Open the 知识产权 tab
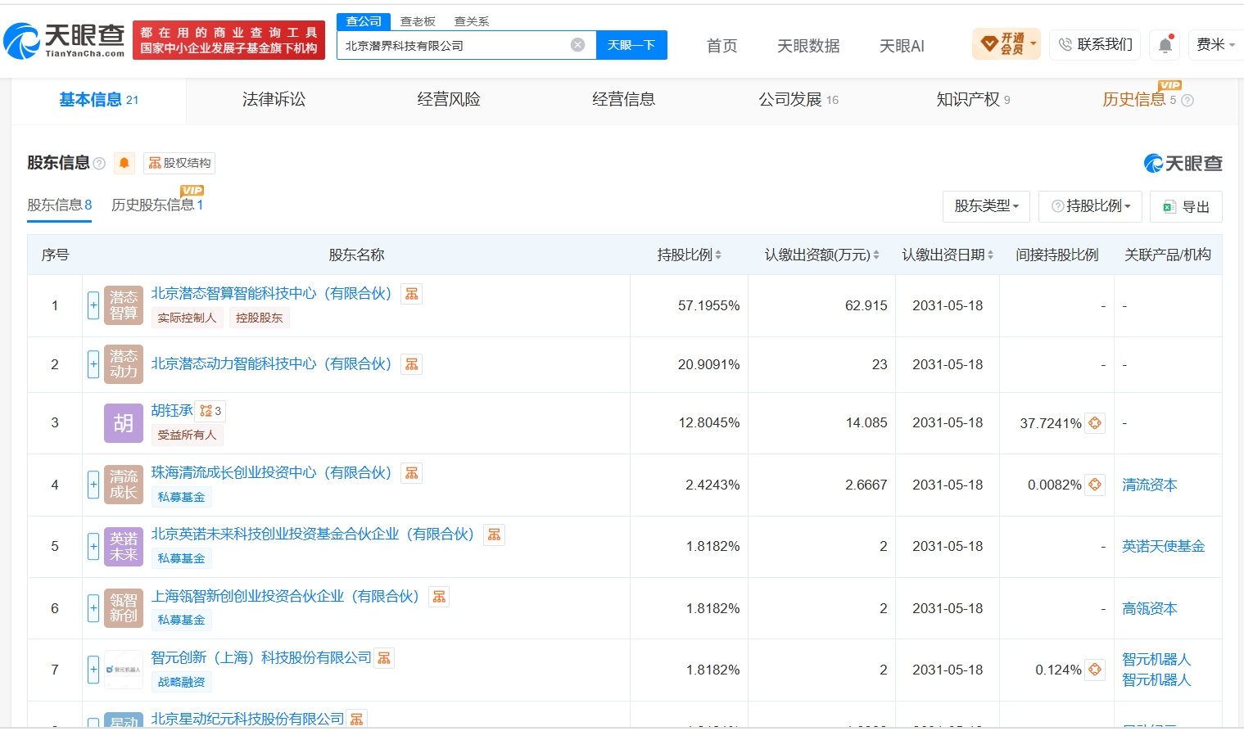The width and height of the screenshot is (1244, 731). (973, 100)
